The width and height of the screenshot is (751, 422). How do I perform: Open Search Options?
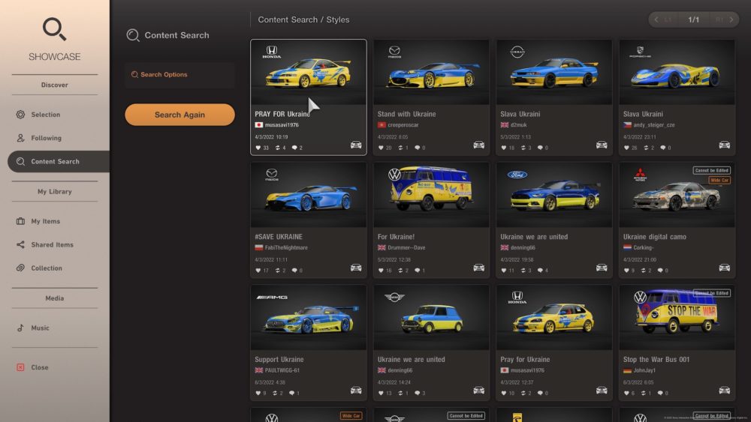coord(179,74)
